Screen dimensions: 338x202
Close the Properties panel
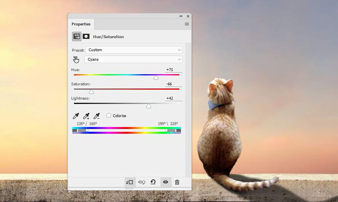tap(188, 16)
